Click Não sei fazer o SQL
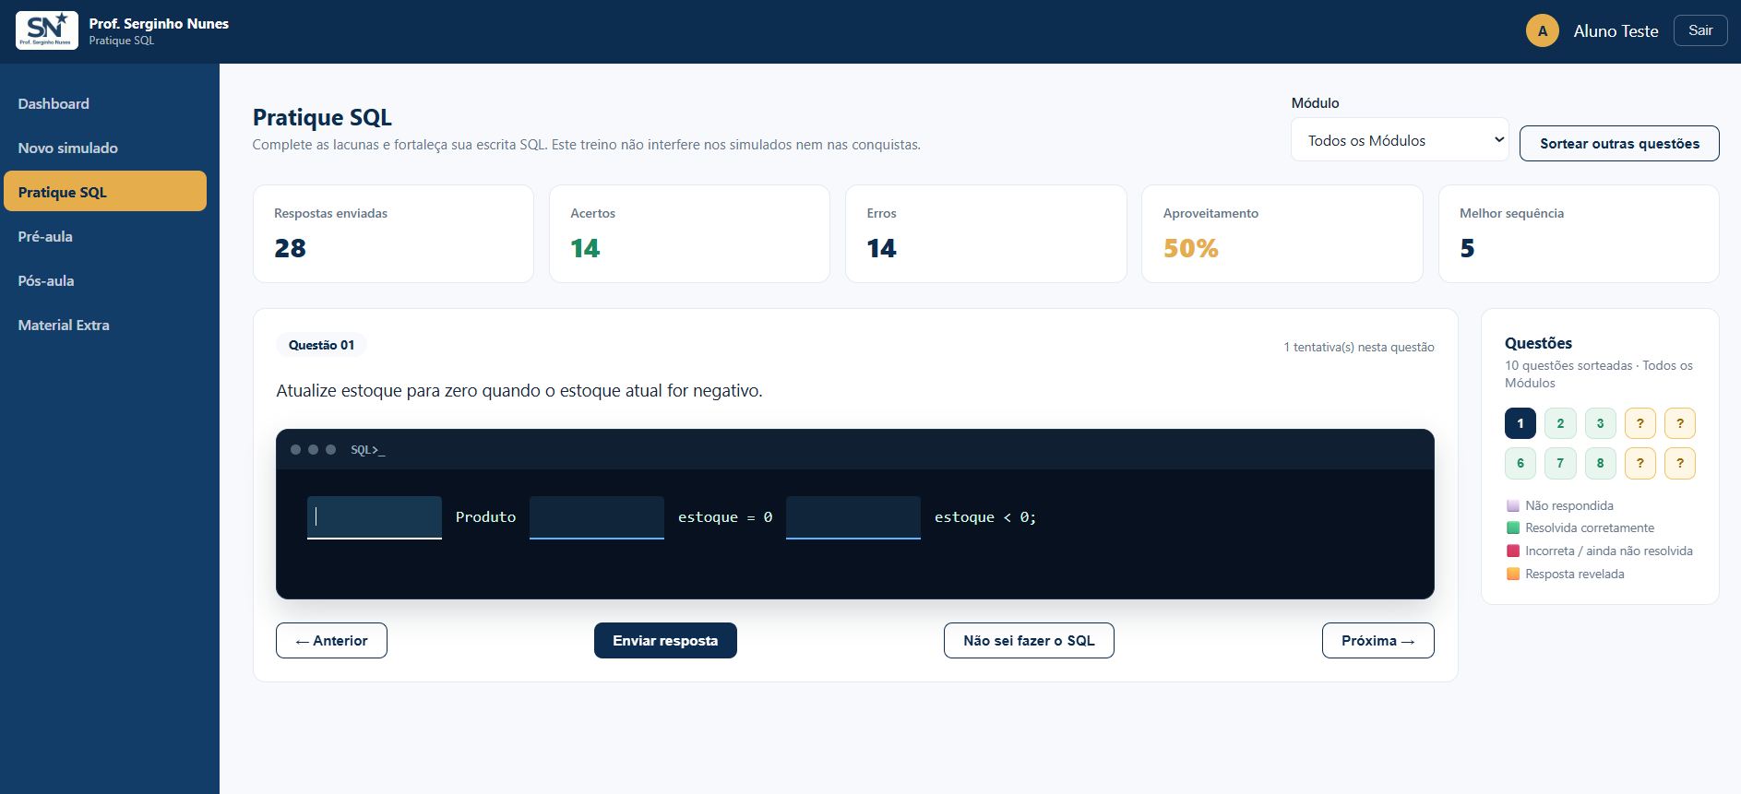This screenshot has width=1741, height=794. (x=1029, y=640)
